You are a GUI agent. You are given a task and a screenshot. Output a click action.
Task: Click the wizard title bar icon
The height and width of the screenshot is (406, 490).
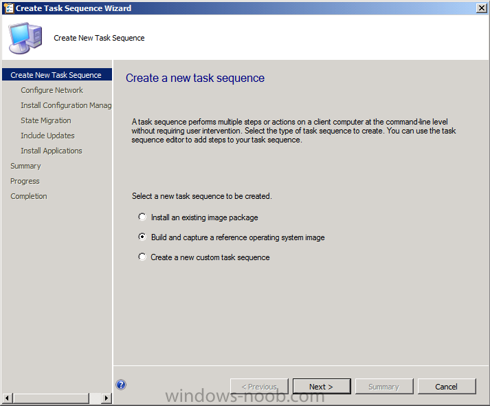coord(8,8)
